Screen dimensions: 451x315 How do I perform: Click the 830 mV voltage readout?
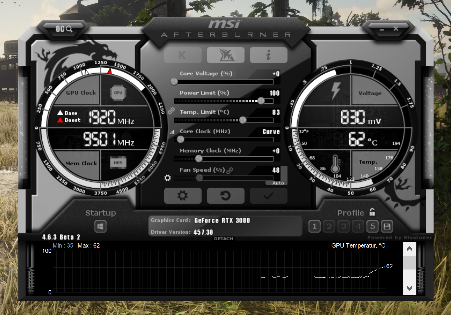[361, 117]
